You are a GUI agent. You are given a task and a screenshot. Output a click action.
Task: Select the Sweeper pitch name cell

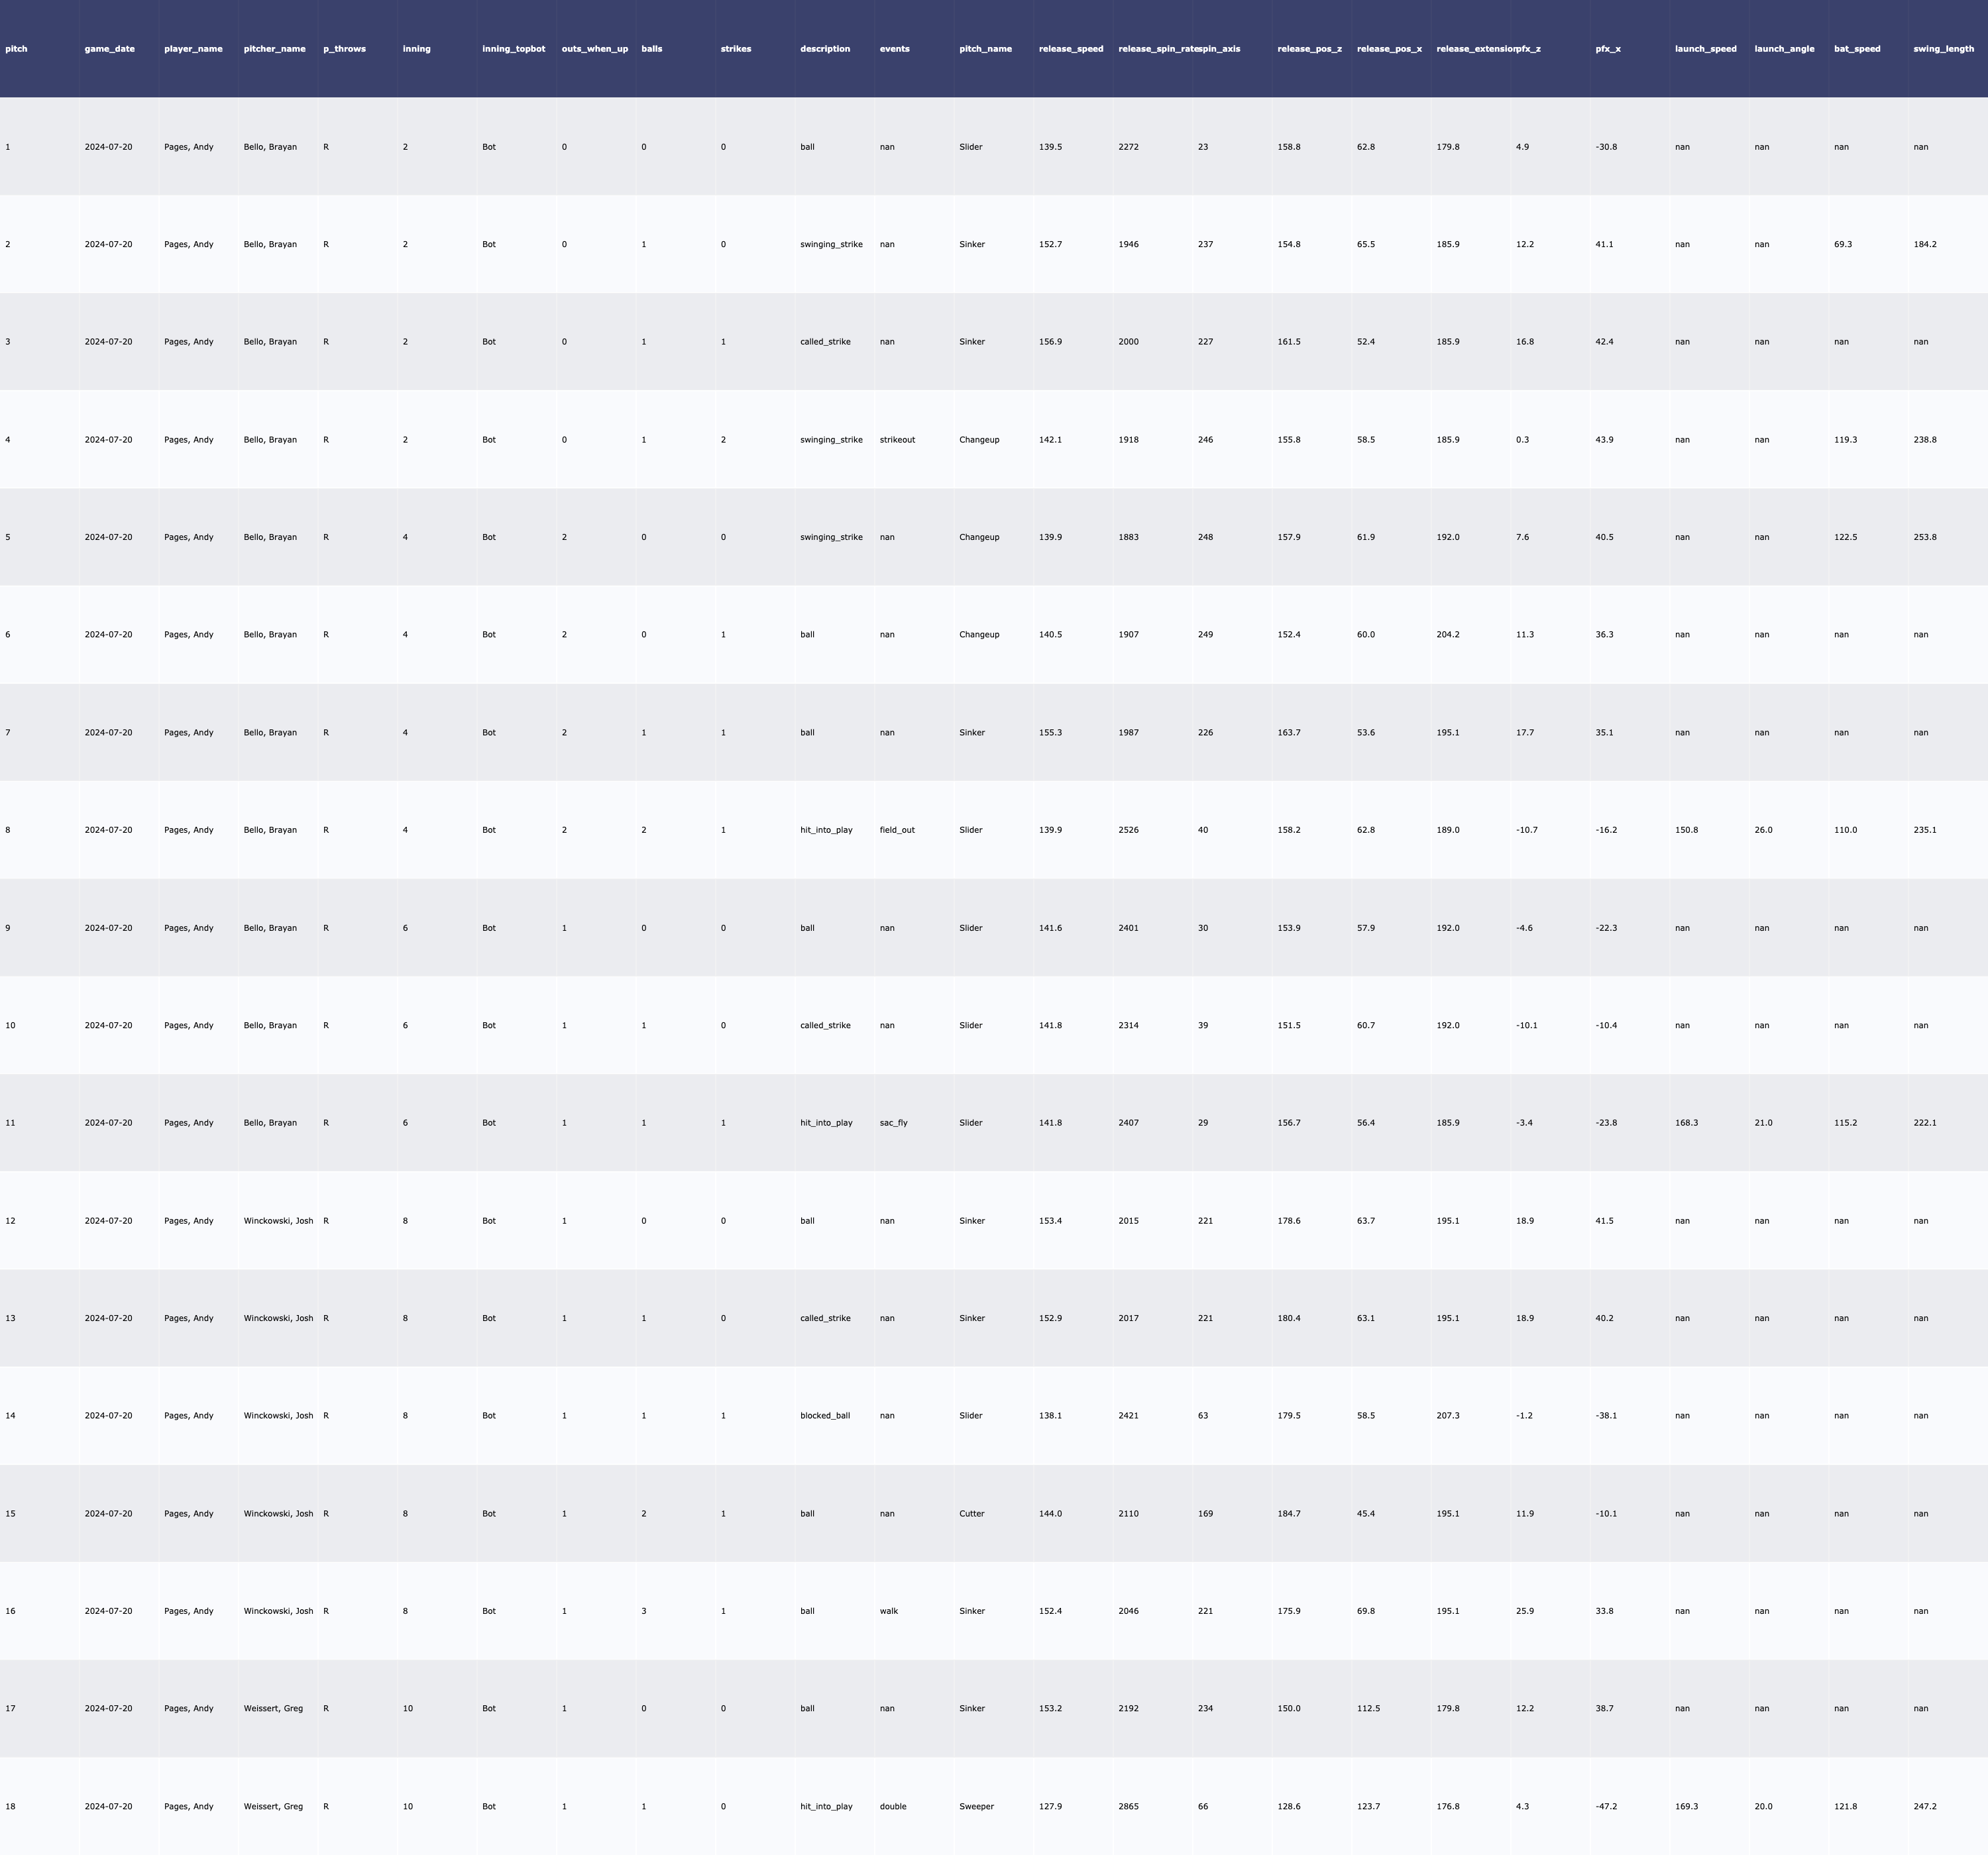pyautogui.click(x=976, y=1806)
